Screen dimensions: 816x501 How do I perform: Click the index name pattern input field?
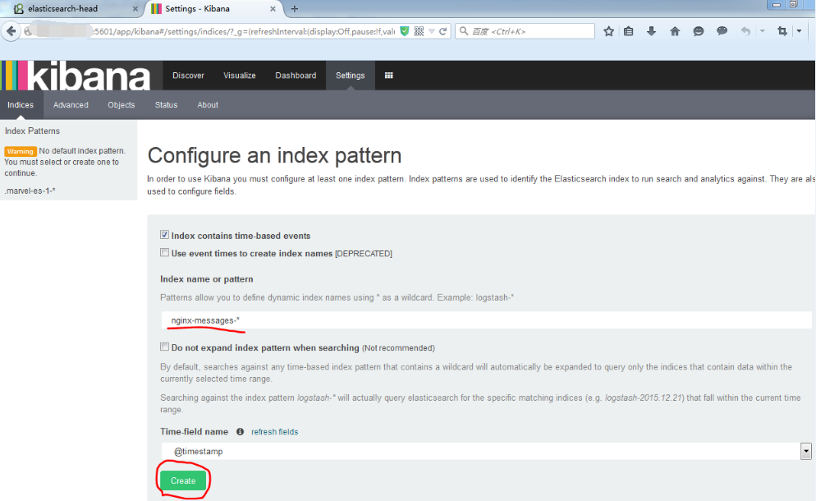(x=486, y=320)
